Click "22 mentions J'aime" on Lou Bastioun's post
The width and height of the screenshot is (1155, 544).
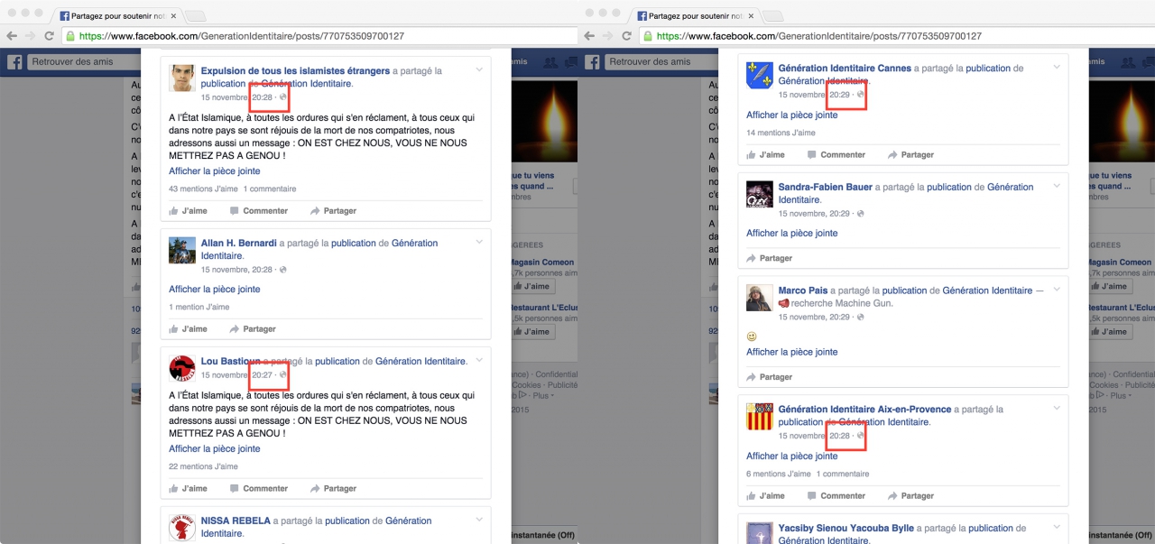[203, 466]
